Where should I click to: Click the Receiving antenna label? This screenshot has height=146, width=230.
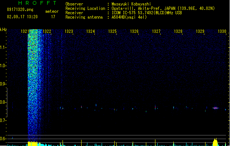tap(84, 17)
